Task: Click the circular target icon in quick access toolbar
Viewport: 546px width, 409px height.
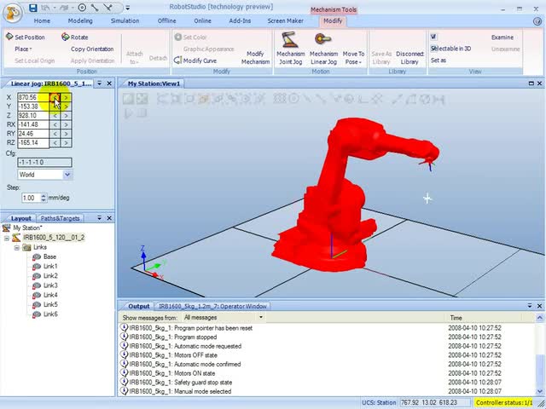Action: (82, 8)
